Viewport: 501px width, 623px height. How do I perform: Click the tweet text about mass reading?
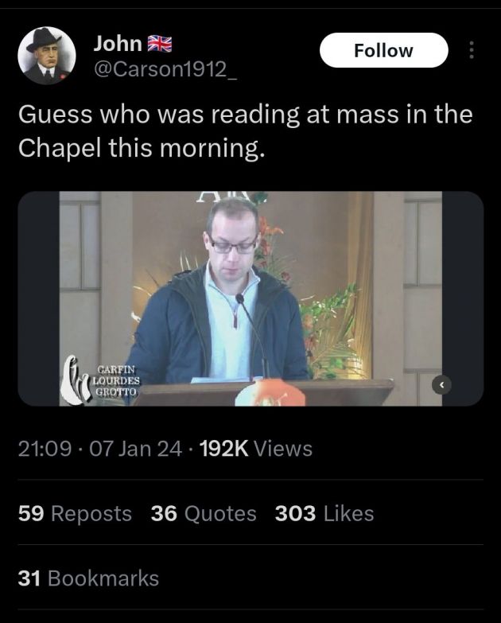point(245,131)
